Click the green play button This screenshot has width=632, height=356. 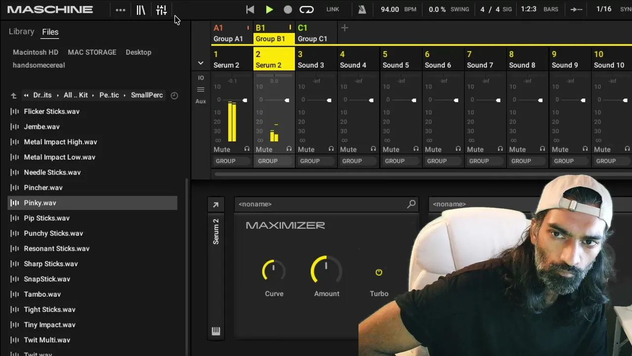(x=269, y=9)
